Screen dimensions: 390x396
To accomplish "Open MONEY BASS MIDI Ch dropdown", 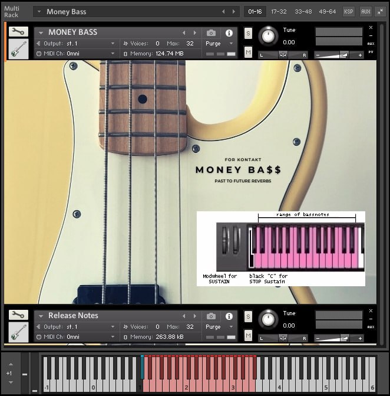I will pyautogui.click(x=75, y=54).
